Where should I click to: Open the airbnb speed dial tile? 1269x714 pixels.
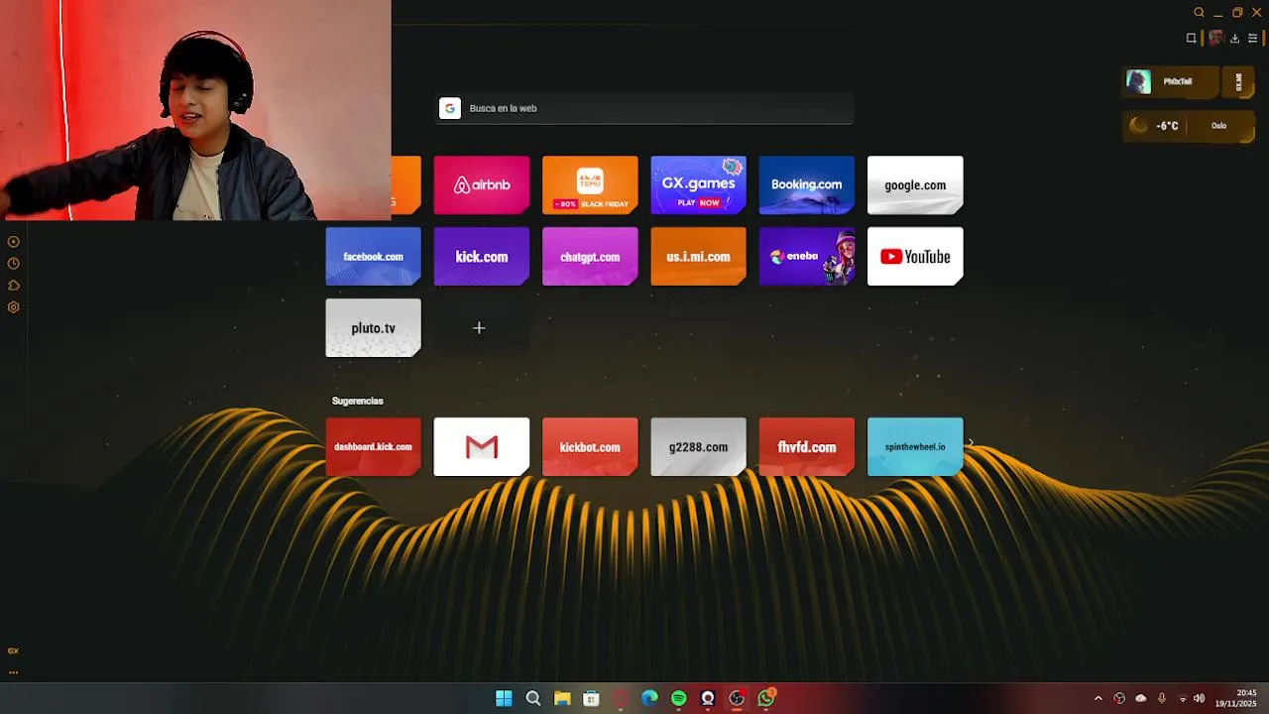(x=482, y=184)
